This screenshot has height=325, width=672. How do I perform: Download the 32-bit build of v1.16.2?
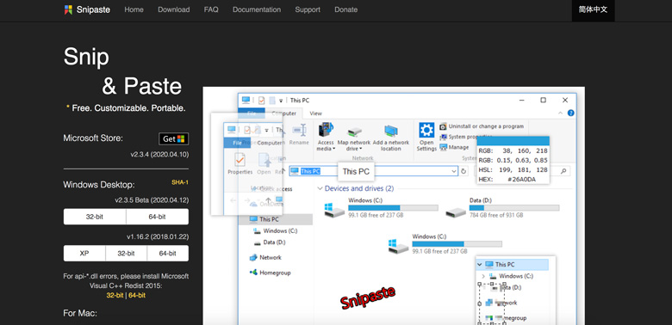point(126,253)
